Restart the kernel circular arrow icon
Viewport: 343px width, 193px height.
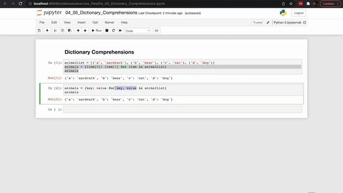[x=113, y=31]
